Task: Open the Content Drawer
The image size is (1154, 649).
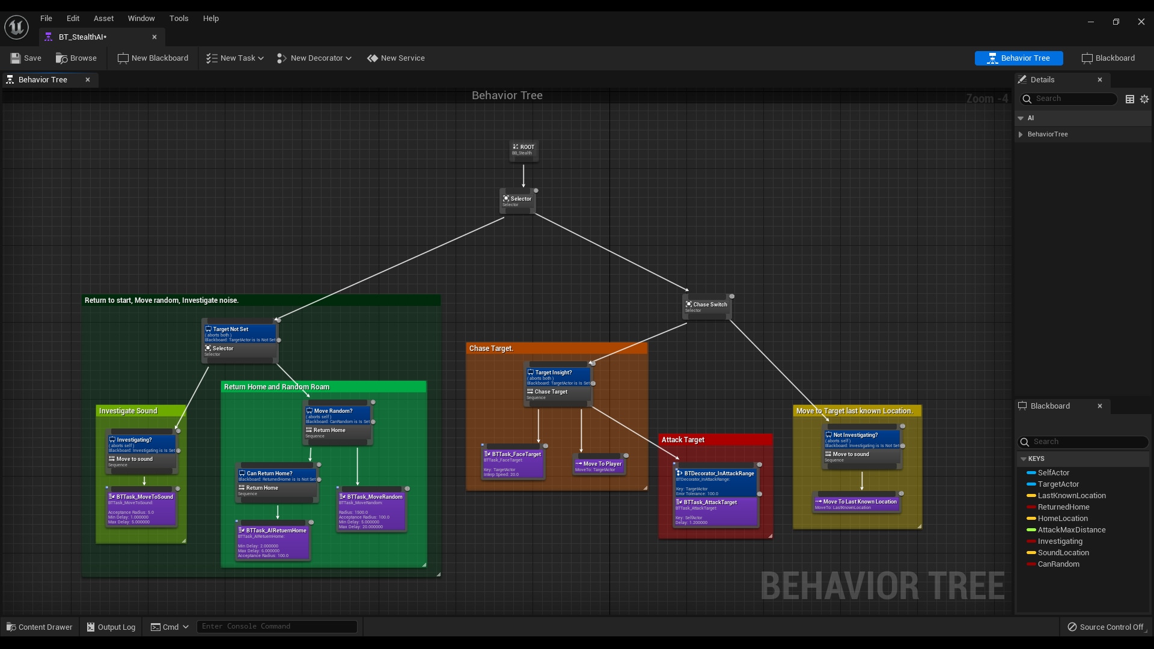Action: [38, 627]
